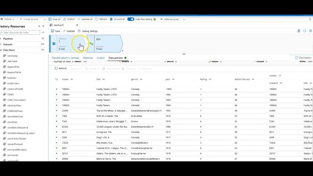This screenshot has width=313, height=176.
Task: Open the activitylog data flow
Action: (x=12, y=56)
